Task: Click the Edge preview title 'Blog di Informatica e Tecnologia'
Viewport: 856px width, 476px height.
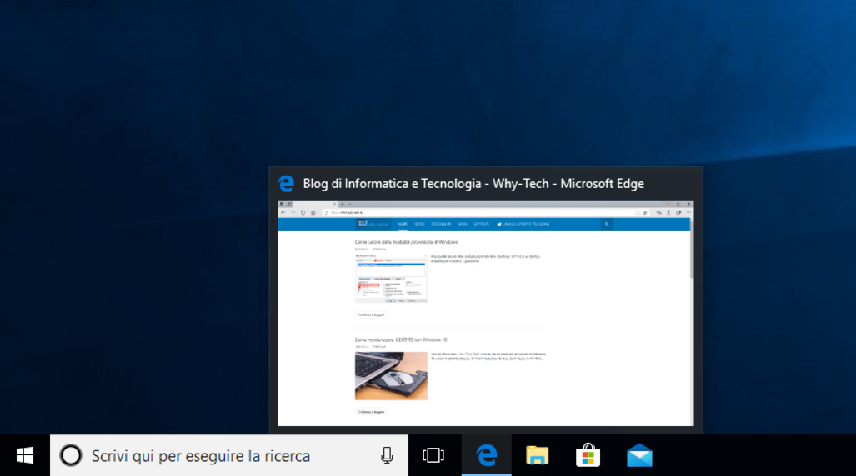Action: point(392,184)
